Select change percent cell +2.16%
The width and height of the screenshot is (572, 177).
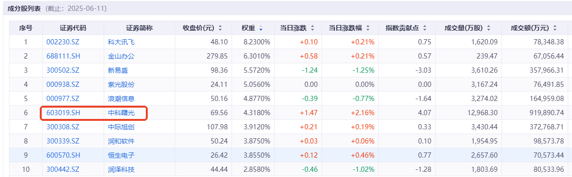tap(363, 113)
